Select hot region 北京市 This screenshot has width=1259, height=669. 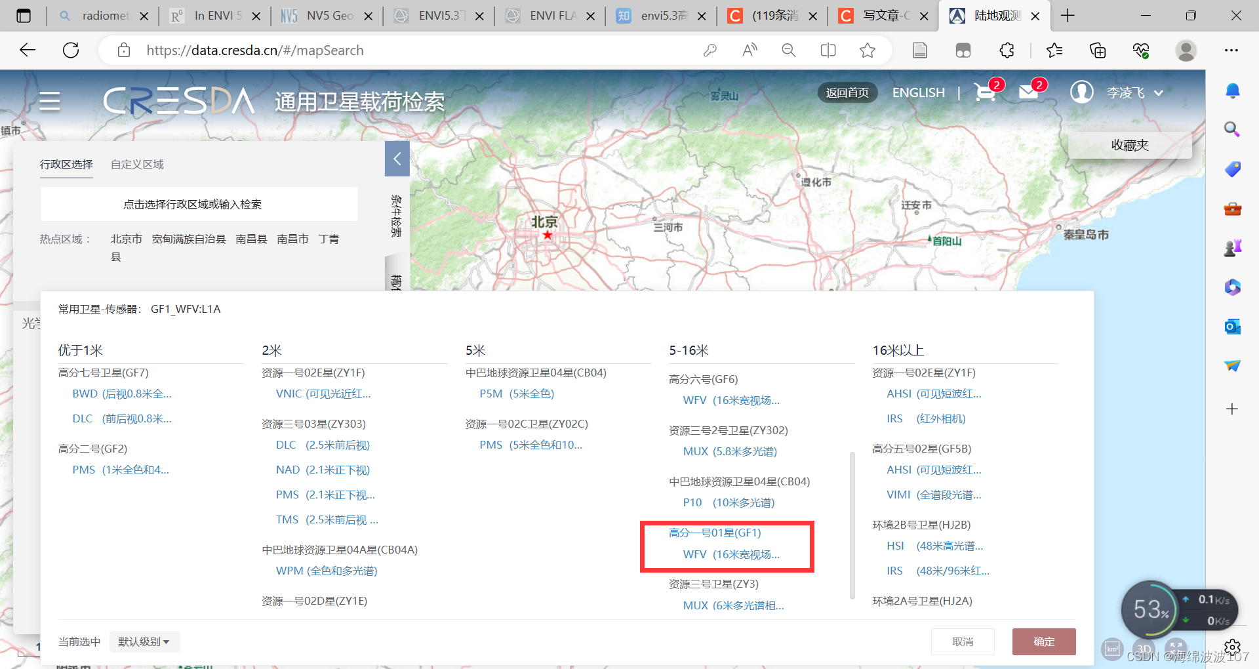126,239
